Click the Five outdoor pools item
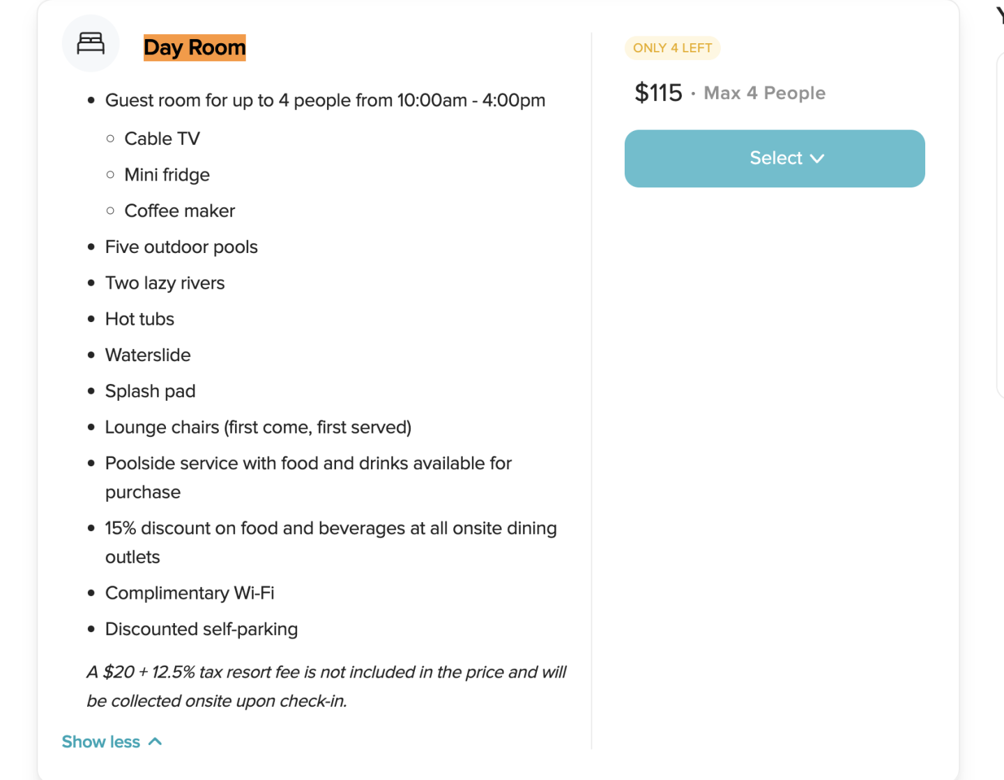 tap(181, 247)
